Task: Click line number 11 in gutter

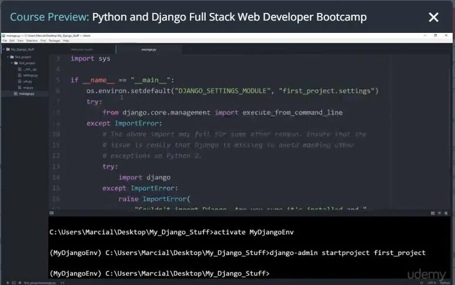Action: (56, 145)
